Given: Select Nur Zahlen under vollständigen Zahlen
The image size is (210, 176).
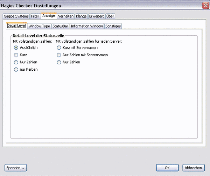Looking at the screenshot, I should point(16,62).
